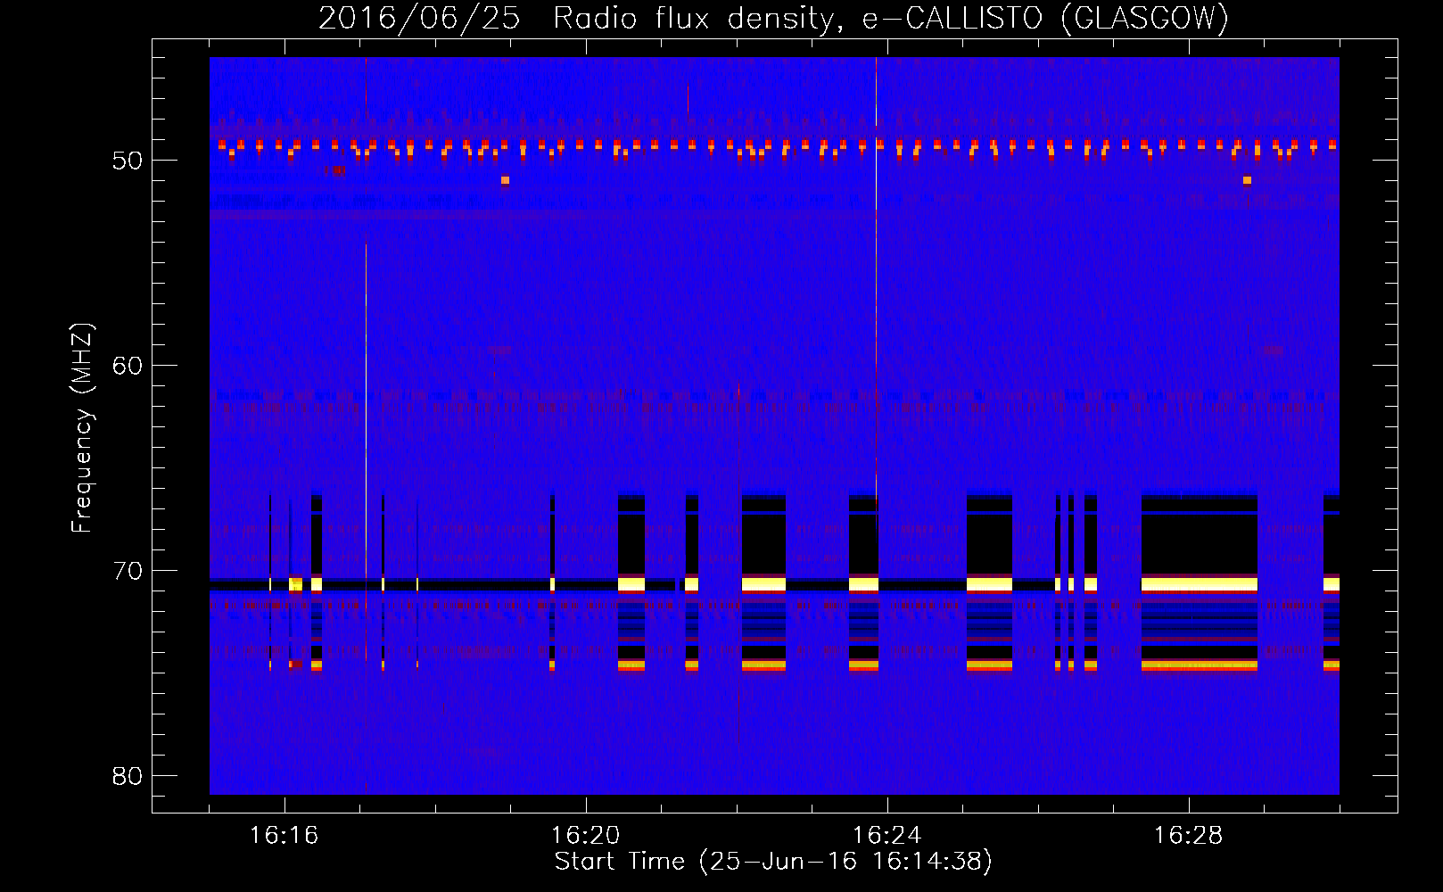The image size is (1443, 892).
Task: Click the 16:24 time tick label
Action: click(886, 836)
